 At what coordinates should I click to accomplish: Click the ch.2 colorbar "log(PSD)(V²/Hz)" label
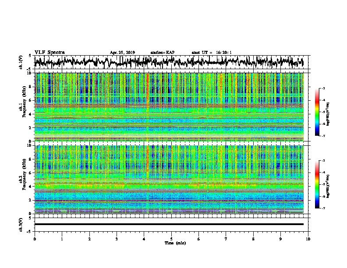pyautogui.click(x=328, y=187)
